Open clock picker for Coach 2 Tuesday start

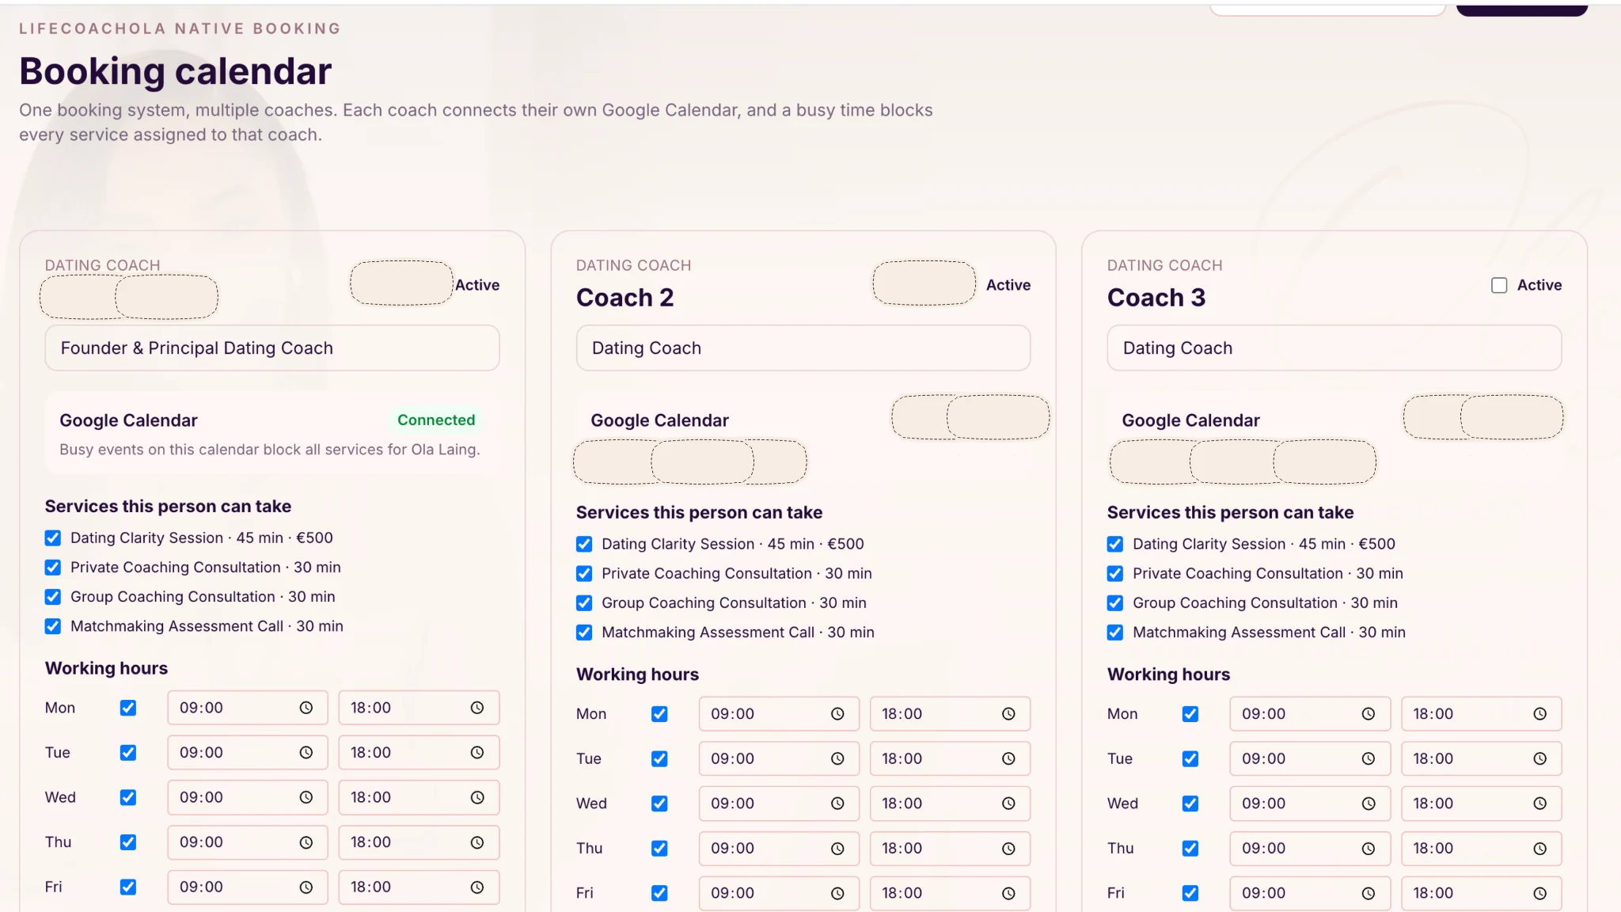837,758
